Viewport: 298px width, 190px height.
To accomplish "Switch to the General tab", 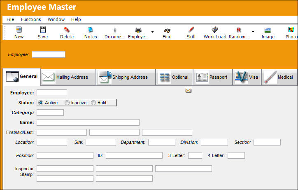I will click(22, 77).
